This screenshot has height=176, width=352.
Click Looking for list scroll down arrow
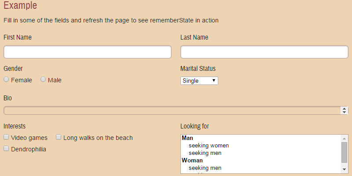click(x=345, y=170)
